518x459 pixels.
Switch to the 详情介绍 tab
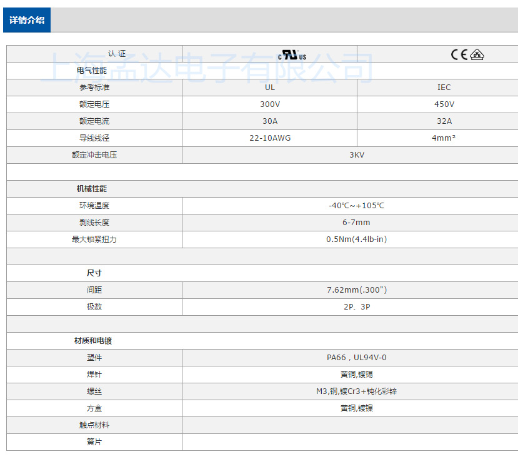[x=27, y=19]
